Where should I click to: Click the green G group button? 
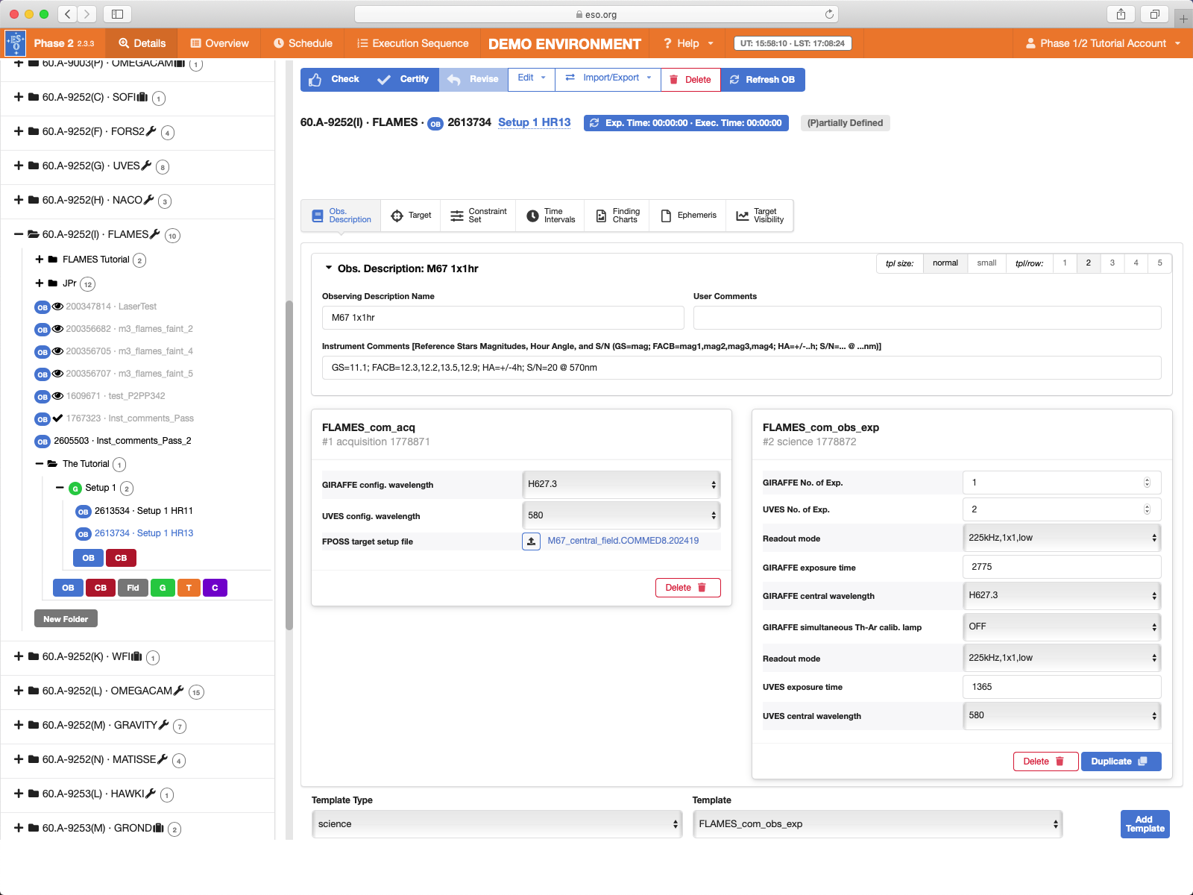163,588
